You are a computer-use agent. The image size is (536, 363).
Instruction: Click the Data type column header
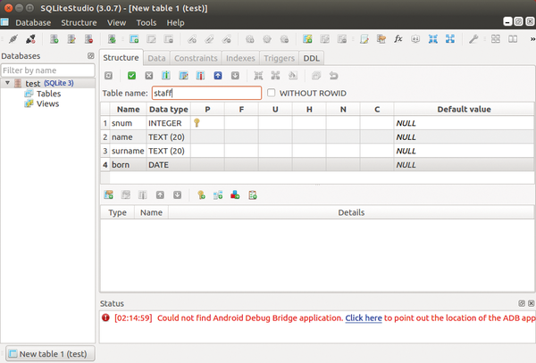tap(169, 109)
